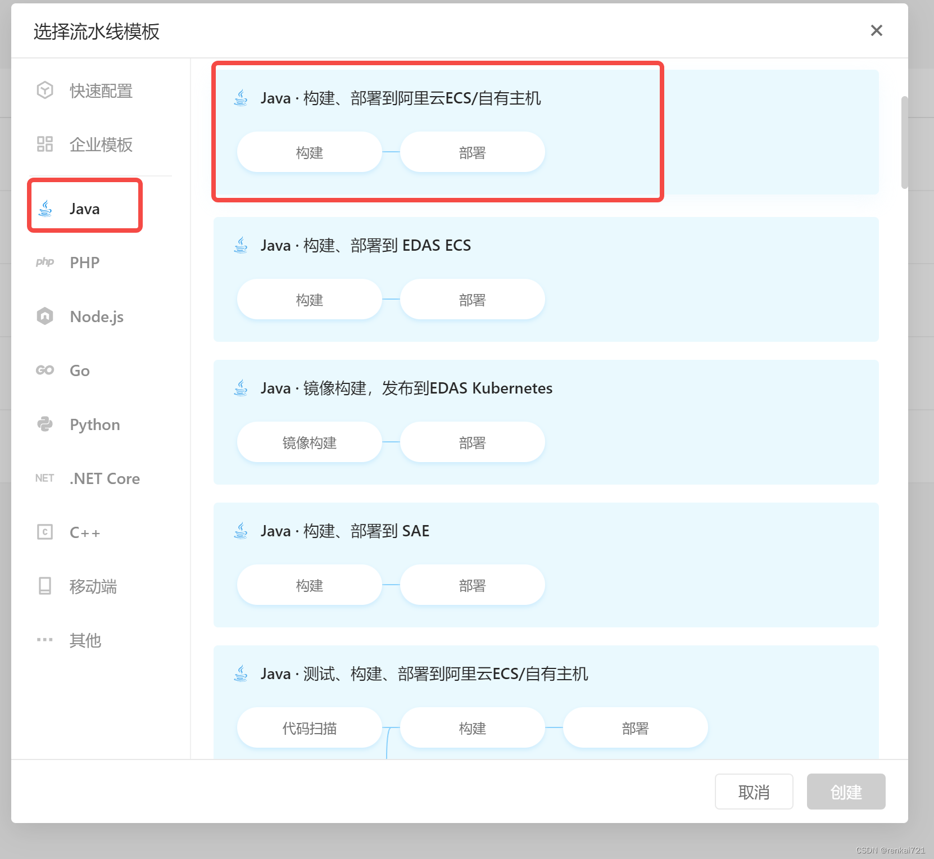Click the 创建 button
Screen dimensions: 934x859
(x=846, y=792)
